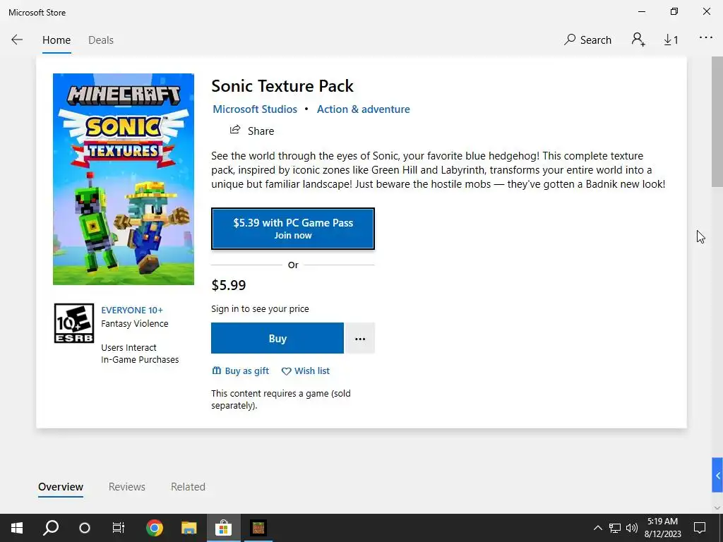Screen dimensions: 723x542
Task: Open File Explorer from the taskbar
Action: point(189,528)
